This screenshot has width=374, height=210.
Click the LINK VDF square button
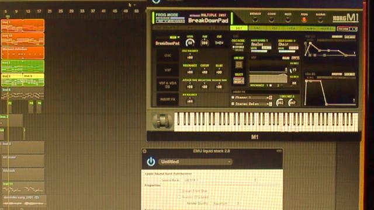click(238, 65)
